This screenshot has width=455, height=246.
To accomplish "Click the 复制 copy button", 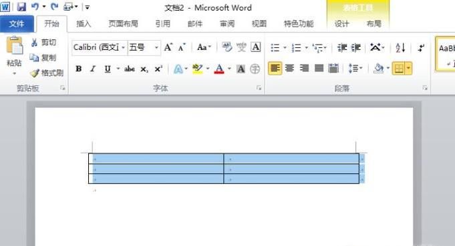I will [x=43, y=58].
